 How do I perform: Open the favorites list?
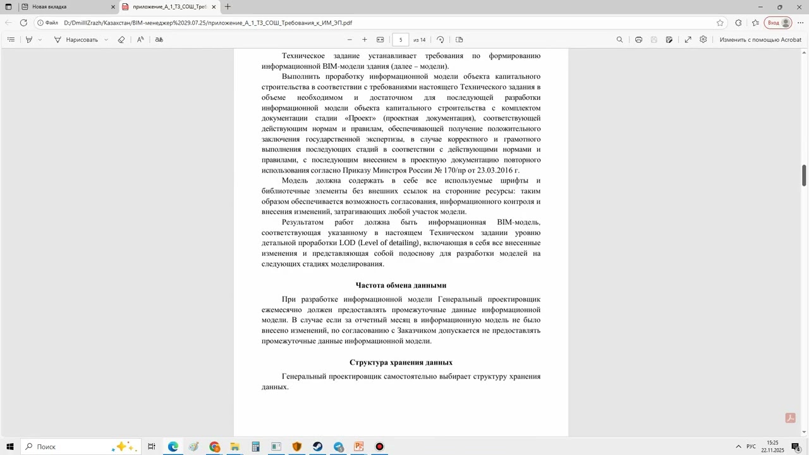coord(755,23)
